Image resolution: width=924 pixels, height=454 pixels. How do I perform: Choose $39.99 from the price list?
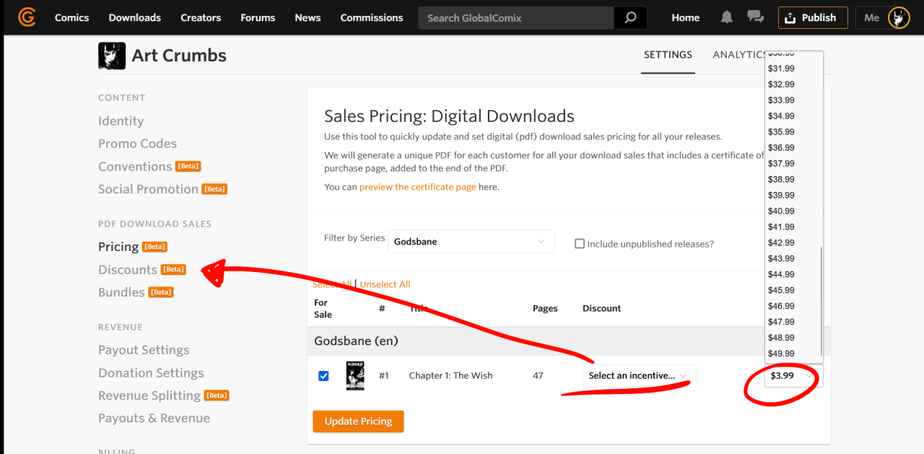[x=781, y=196]
